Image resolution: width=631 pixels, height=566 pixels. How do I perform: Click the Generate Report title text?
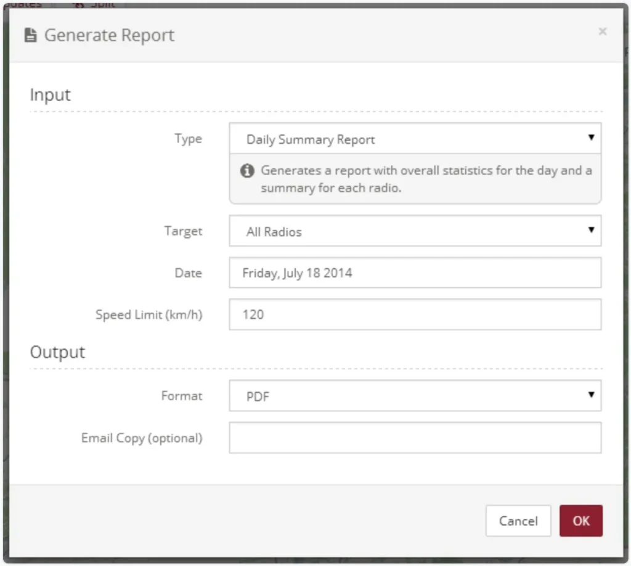tap(109, 35)
